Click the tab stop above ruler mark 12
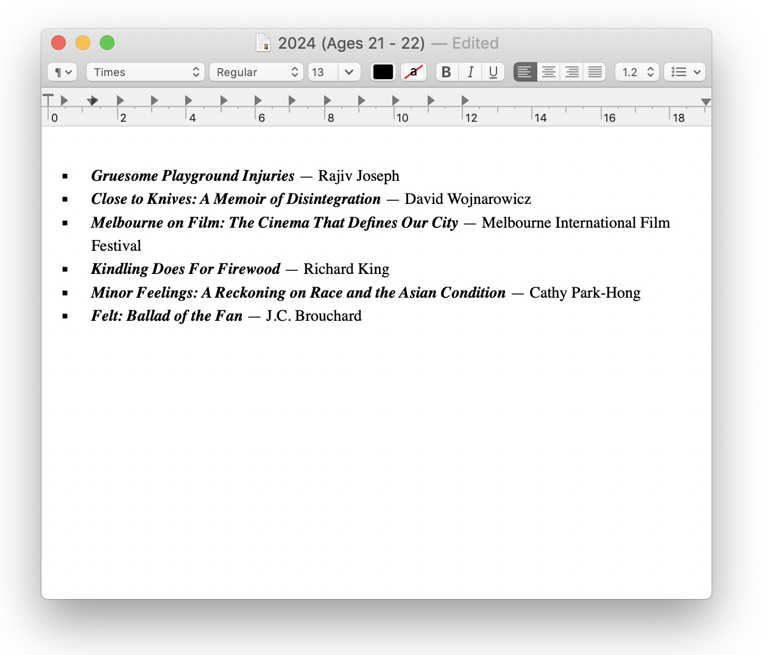Image resolution: width=770 pixels, height=655 pixels. [x=465, y=100]
